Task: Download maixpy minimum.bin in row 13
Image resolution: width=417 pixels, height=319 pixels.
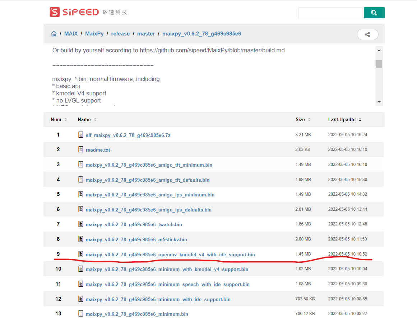Action: (x=137, y=314)
